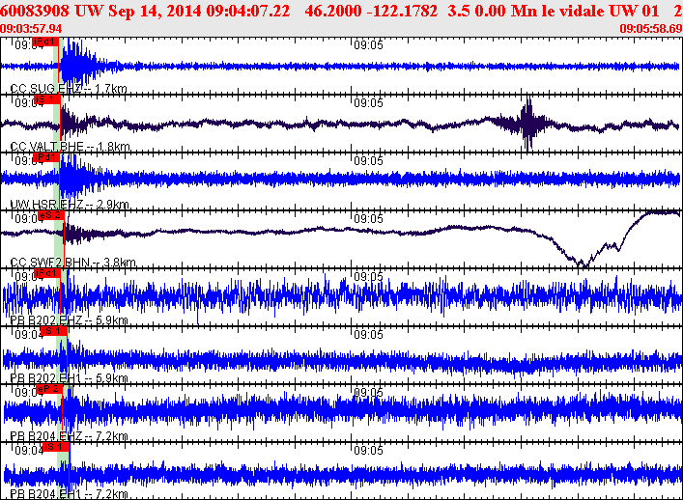Select the red pick marker on CC.VALT trace
The image size is (683, 500).
tap(44, 100)
